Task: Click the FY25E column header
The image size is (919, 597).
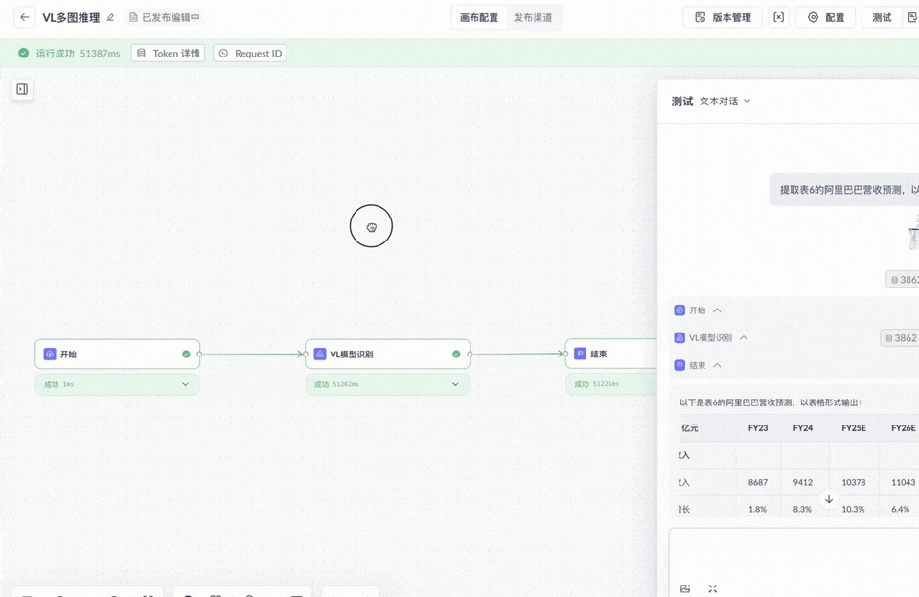Action: click(x=854, y=428)
